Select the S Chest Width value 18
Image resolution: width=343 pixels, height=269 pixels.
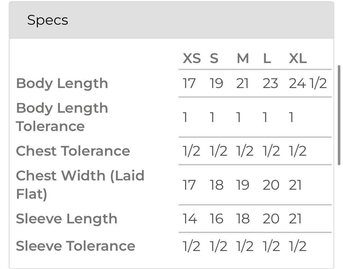(216, 185)
